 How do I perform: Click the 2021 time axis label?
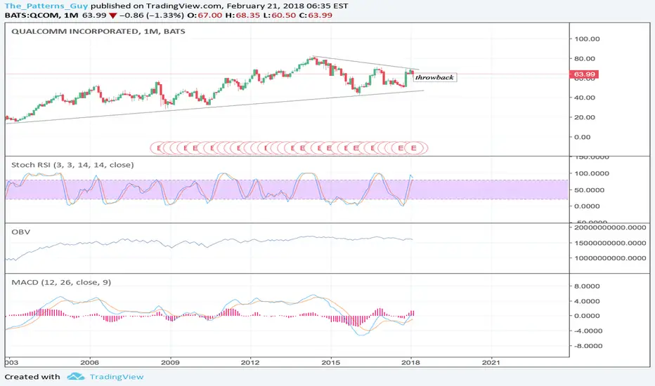[x=491, y=362]
